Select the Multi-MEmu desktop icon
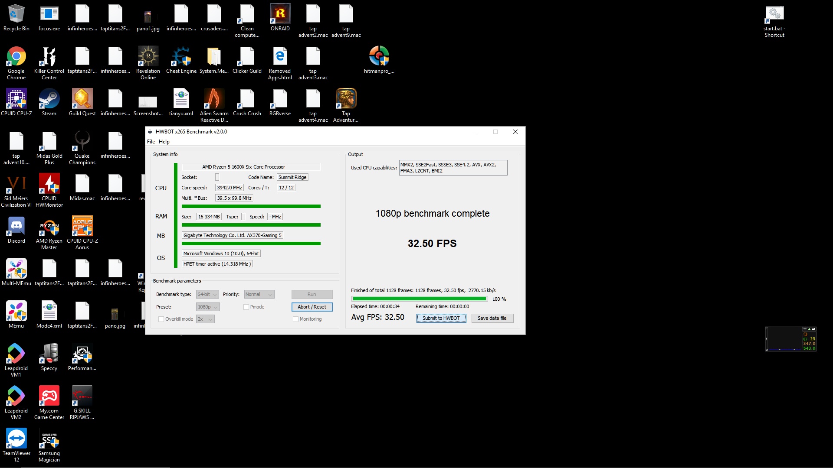This screenshot has height=468, width=833. tap(16, 272)
